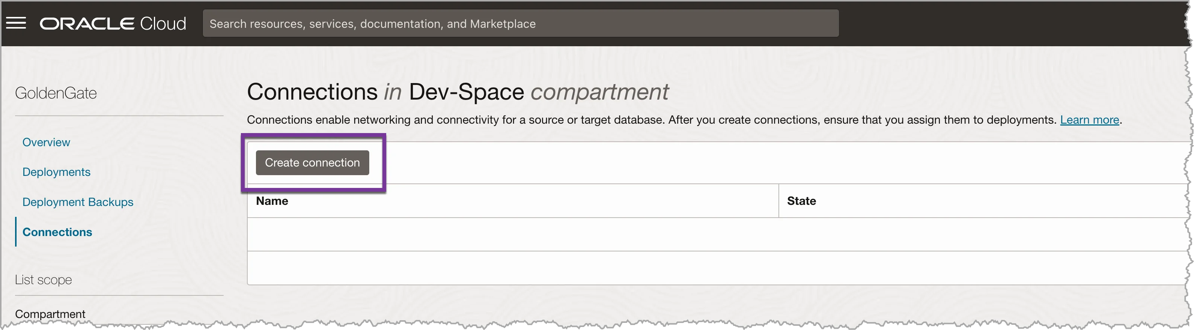Open the hamburger navigation menu

[x=16, y=23]
